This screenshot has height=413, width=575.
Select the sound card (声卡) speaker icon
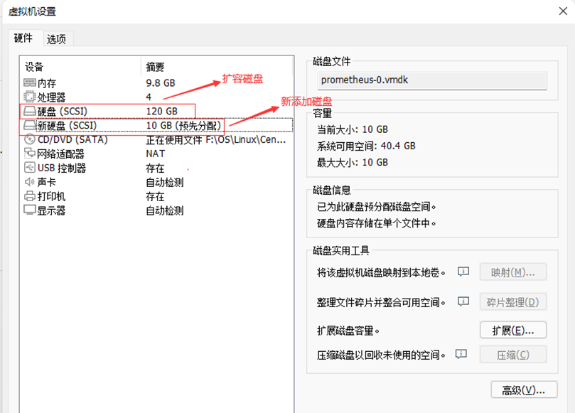point(30,182)
